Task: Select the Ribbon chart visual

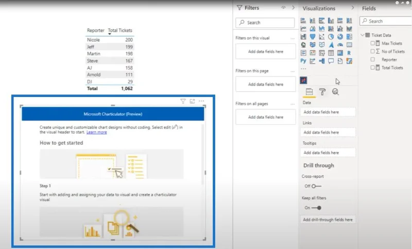Action: pos(349,29)
